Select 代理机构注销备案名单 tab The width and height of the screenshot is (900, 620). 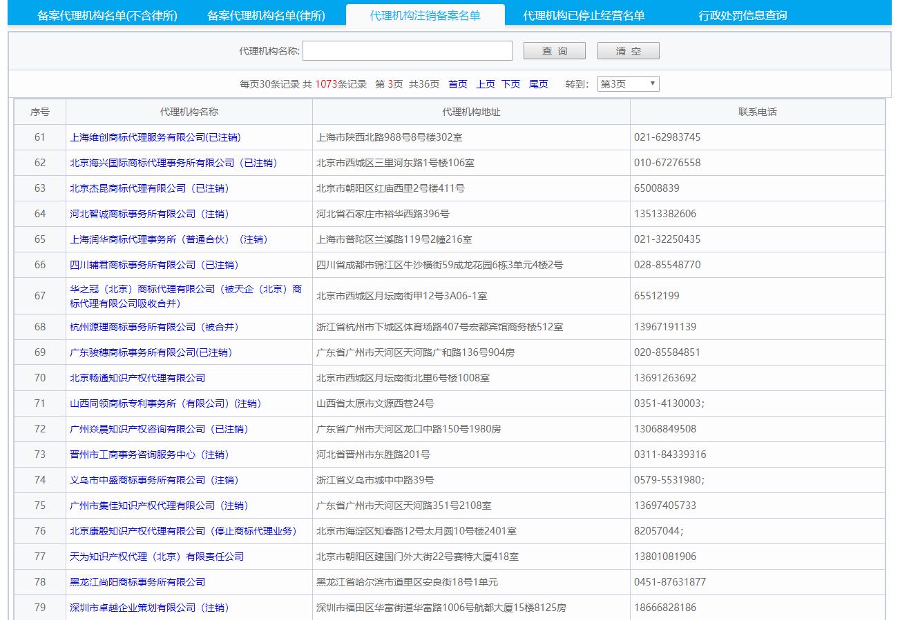click(x=425, y=15)
